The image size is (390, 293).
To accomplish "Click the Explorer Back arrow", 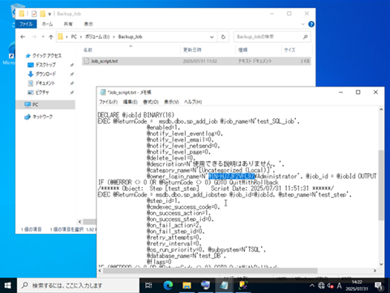I will (x=23, y=36).
